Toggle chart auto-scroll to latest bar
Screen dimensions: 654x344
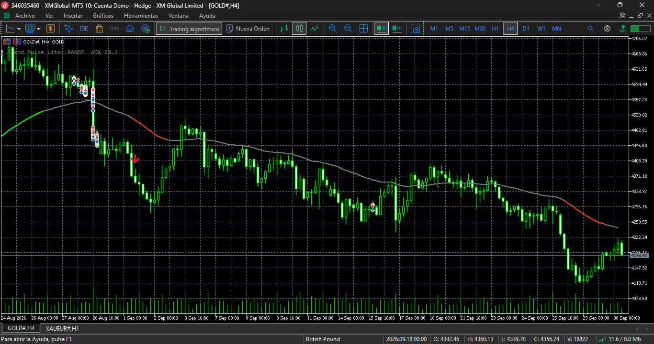pos(382,29)
